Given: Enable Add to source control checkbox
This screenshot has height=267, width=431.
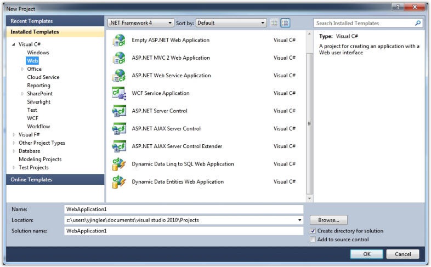Looking at the screenshot, I should click(313, 240).
